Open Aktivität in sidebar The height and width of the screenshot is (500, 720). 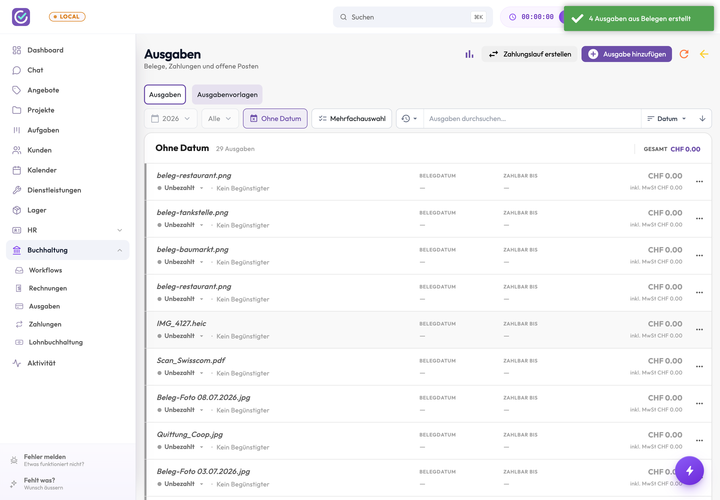pyautogui.click(x=68, y=363)
